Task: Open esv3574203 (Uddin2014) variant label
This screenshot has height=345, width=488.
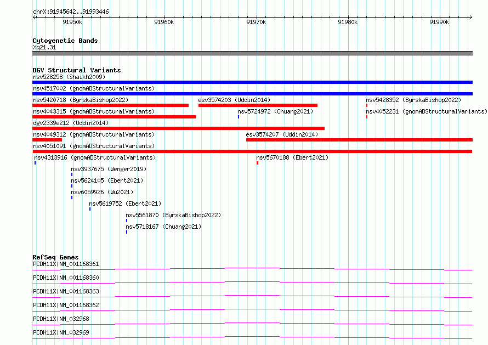Action: (234, 100)
